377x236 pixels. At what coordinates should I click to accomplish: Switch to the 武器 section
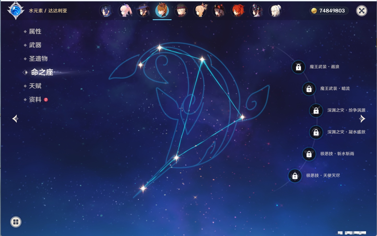[x=35, y=45]
